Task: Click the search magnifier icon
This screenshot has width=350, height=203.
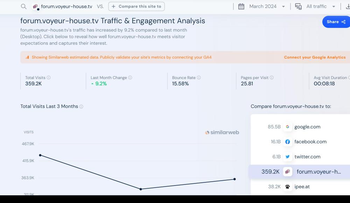Action: pyautogui.click(x=24, y=7)
